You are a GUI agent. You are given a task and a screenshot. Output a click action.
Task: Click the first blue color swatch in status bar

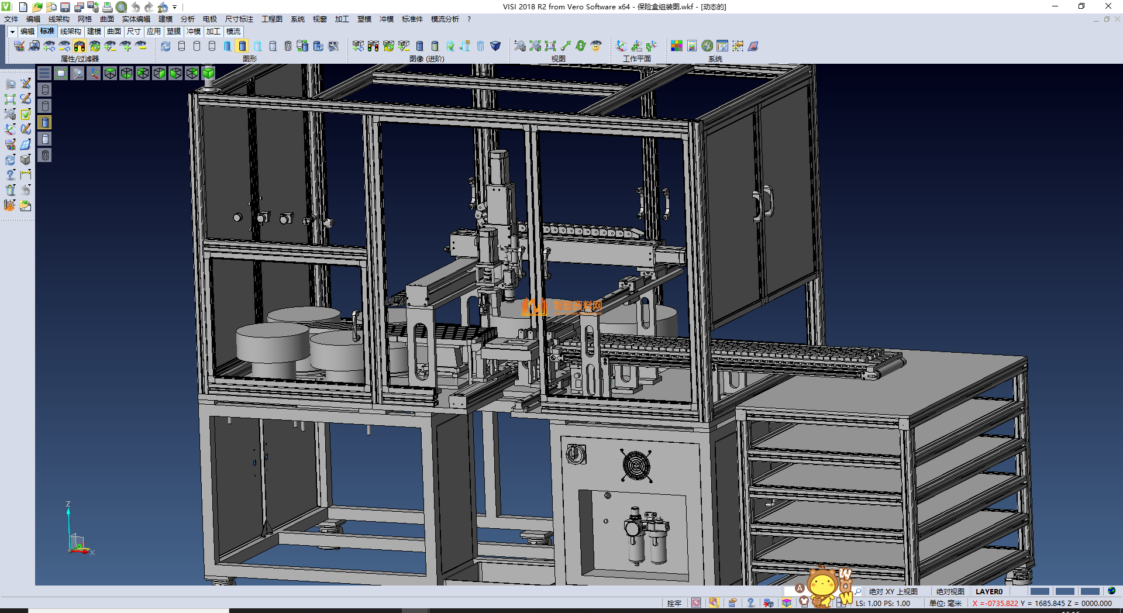pos(1039,592)
